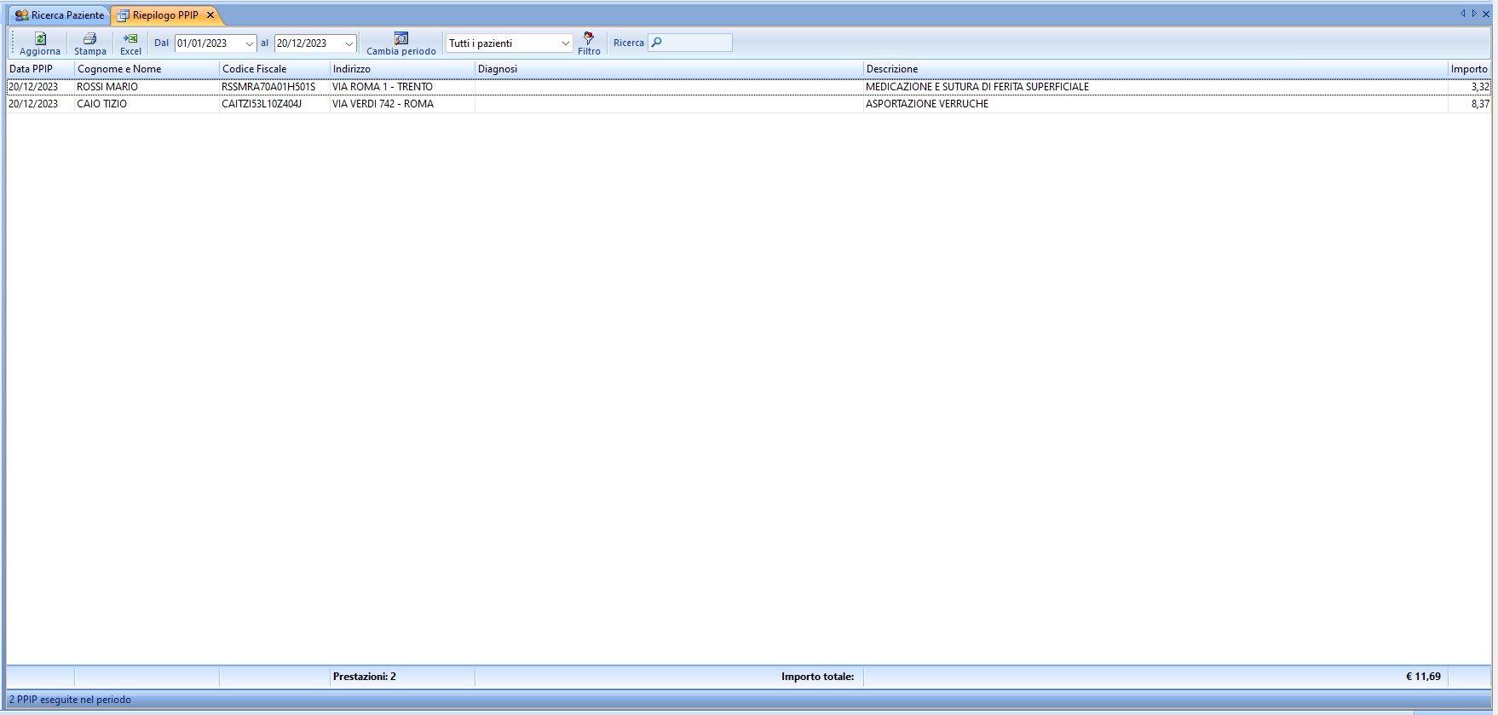The width and height of the screenshot is (1498, 715).
Task: Sort by Cognome e Nome header
Action: coord(147,69)
